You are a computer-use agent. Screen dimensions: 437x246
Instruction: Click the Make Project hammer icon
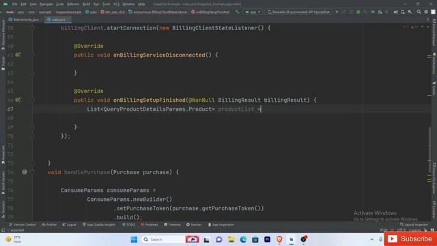(x=237, y=12)
